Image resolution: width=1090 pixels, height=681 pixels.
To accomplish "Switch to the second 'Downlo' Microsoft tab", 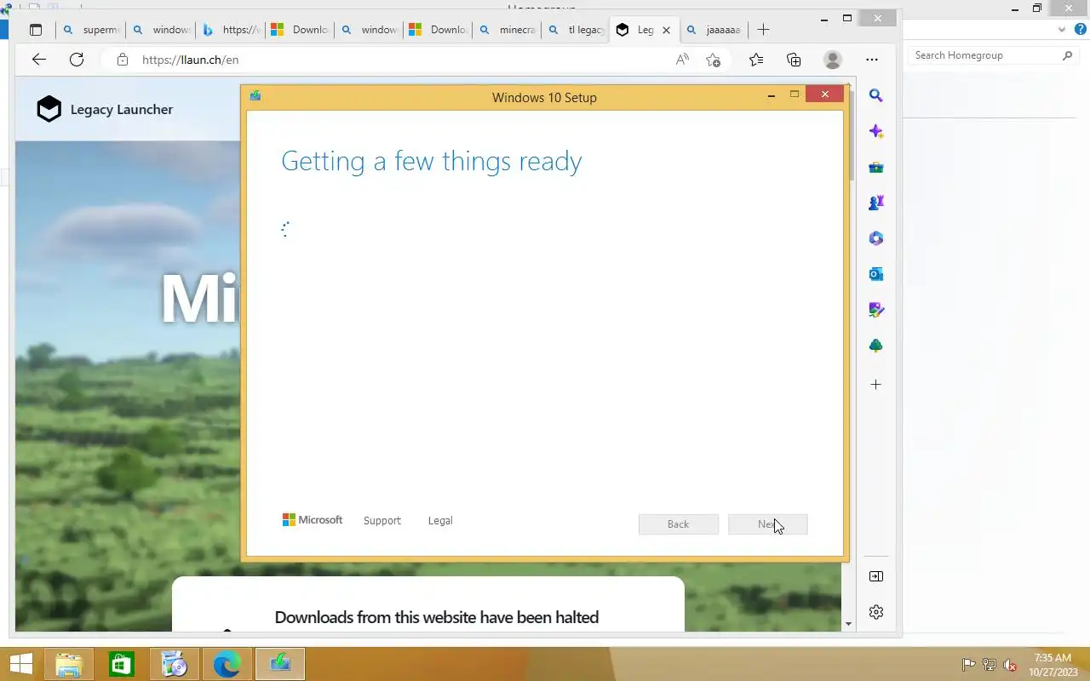I will click(438, 30).
